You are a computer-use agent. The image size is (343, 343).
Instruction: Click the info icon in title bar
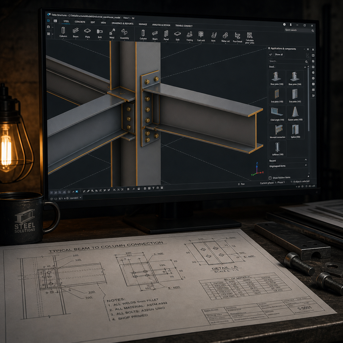pos(284,24)
